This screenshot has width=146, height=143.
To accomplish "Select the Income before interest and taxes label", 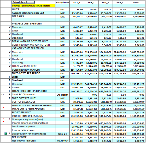I will (x=30, y=123).
